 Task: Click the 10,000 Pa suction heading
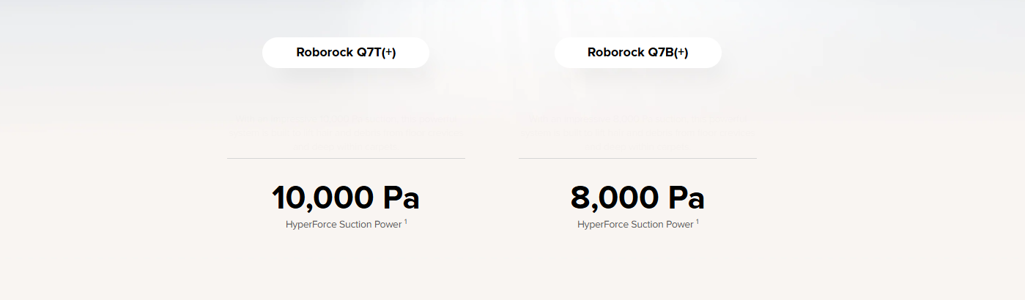346,198
